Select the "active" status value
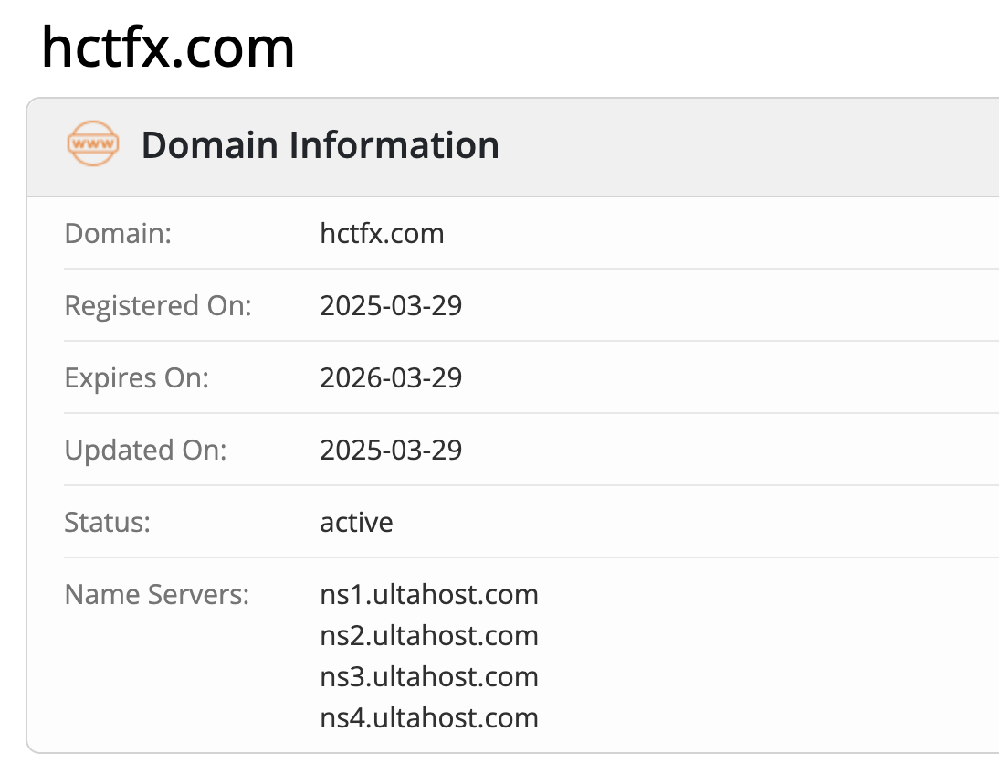 (x=356, y=522)
